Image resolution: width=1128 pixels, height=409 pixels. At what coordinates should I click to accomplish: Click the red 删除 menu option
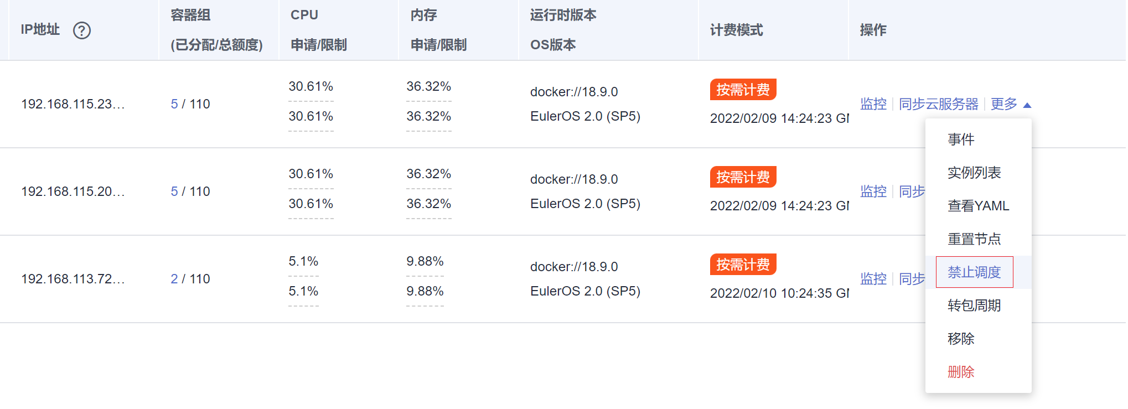coord(961,372)
